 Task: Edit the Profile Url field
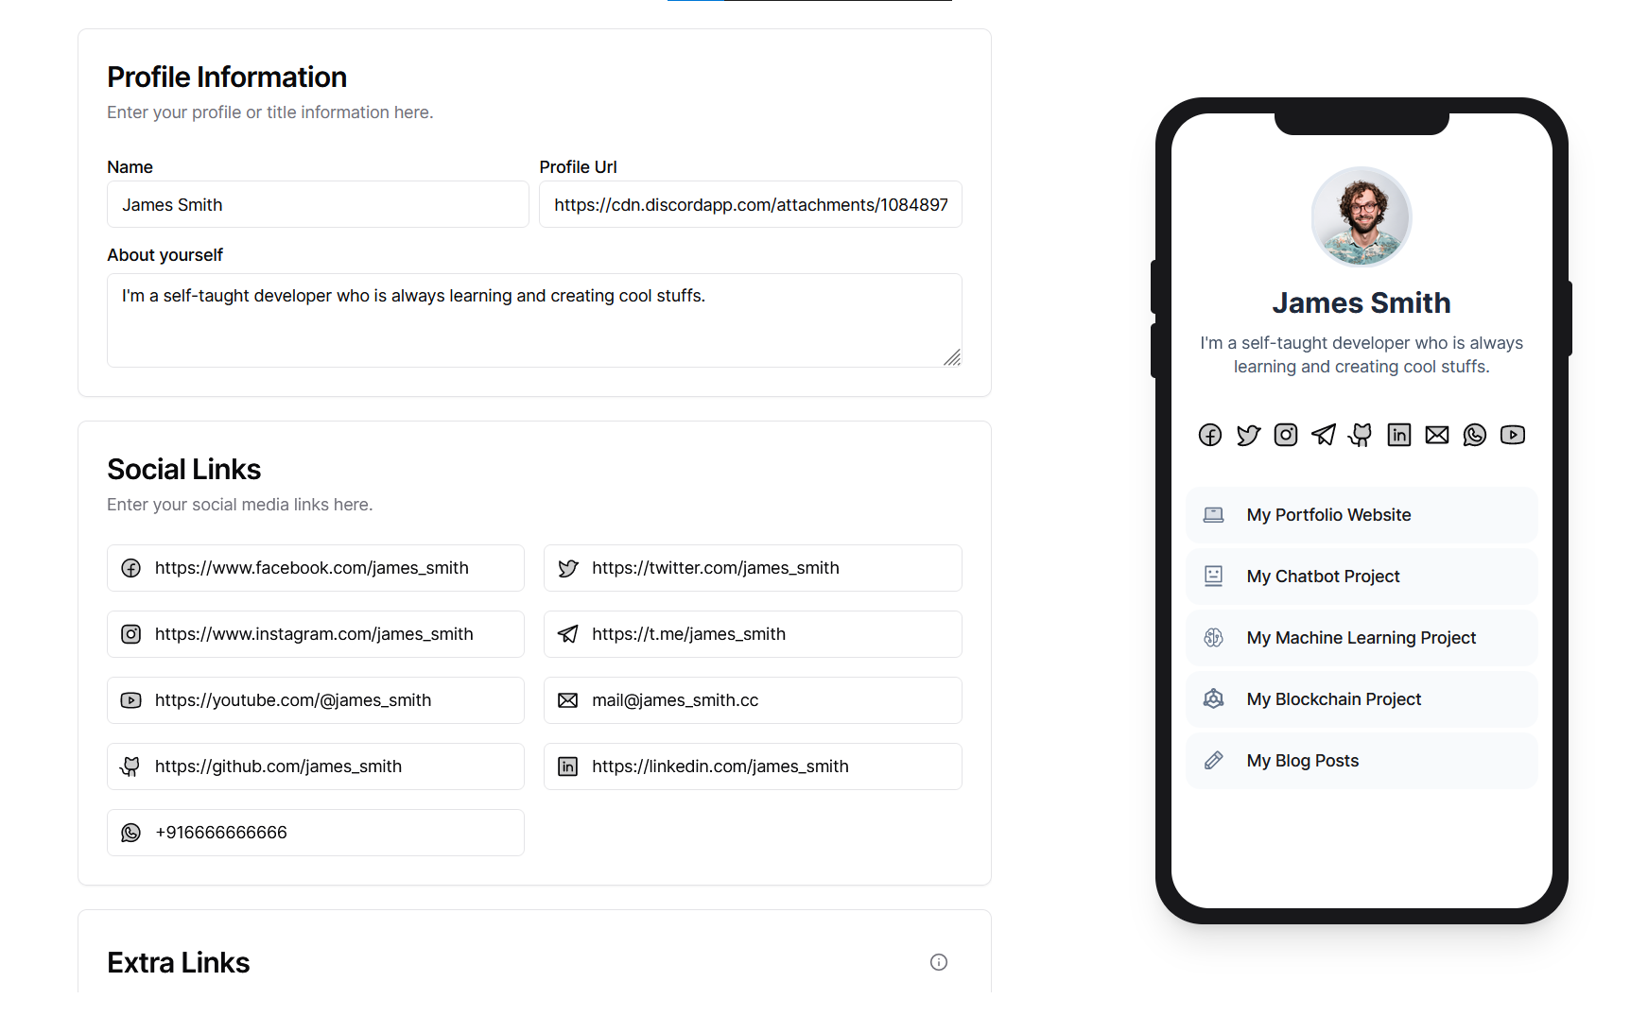pyautogui.click(x=750, y=204)
